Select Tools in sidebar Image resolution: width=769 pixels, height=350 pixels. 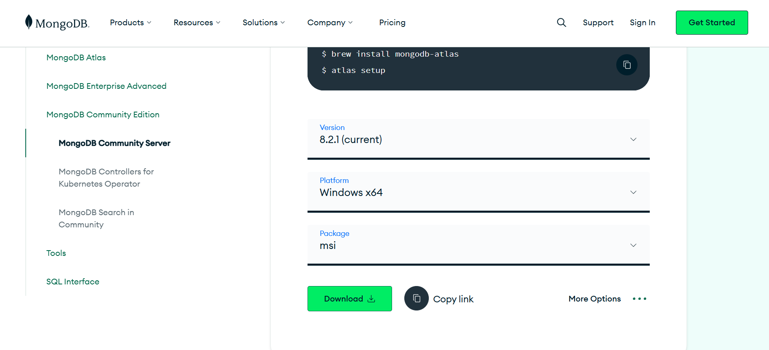pyautogui.click(x=56, y=253)
